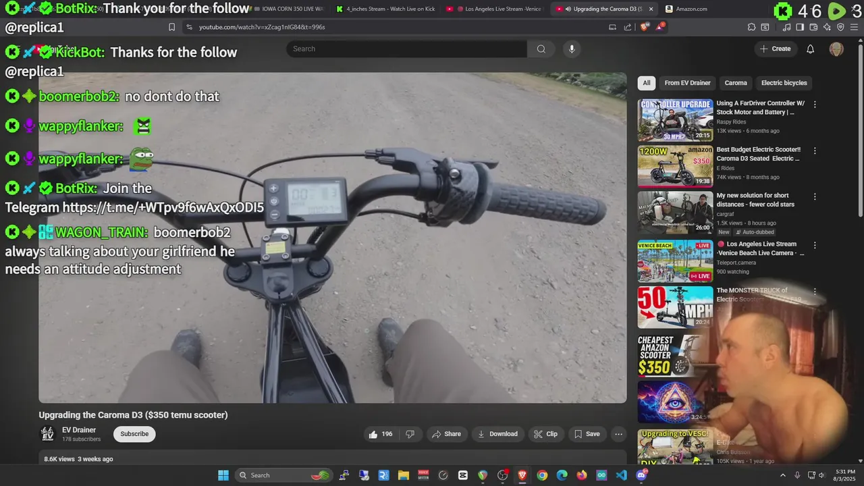Open Discord from the taskbar
The width and height of the screenshot is (864, 486).
point(641,475)
